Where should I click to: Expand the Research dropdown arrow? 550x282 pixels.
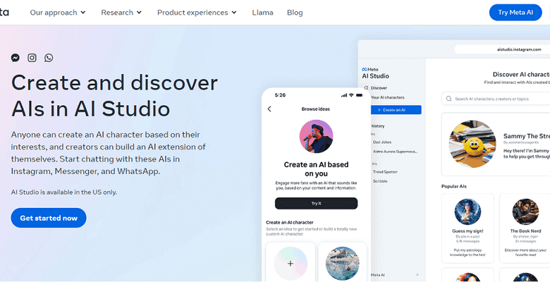(139, 13)
